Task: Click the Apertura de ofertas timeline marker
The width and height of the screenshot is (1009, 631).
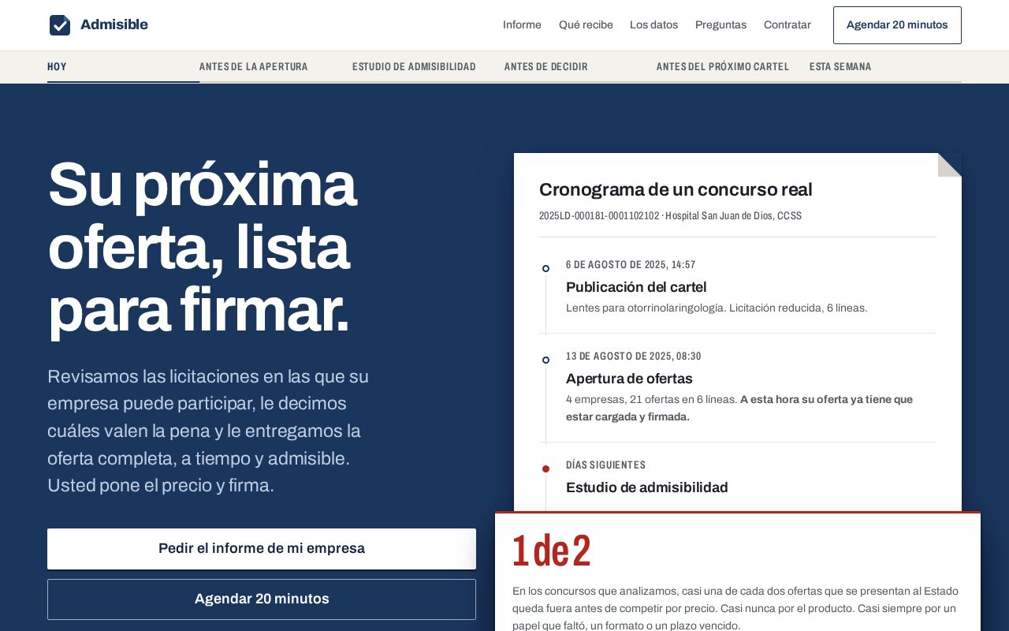Action: 545,360
